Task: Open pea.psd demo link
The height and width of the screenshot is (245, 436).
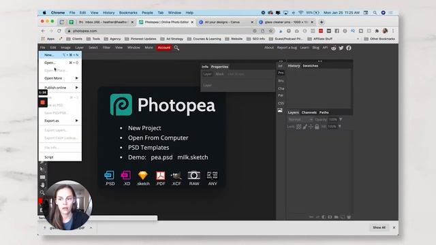Action: pos(161,157)
